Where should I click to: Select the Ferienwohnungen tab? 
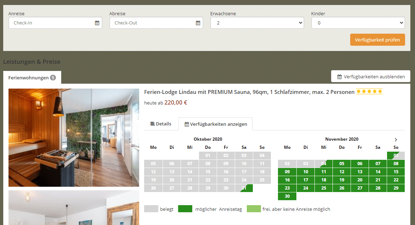[32, 78]
